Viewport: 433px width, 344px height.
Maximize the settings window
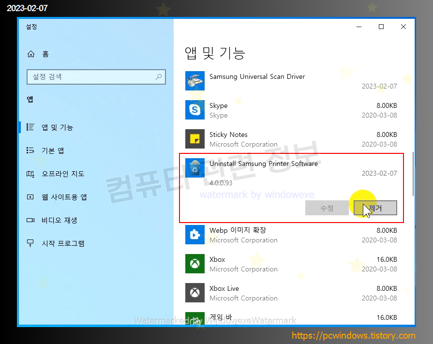pyautogui.click(x=381, y=27)
